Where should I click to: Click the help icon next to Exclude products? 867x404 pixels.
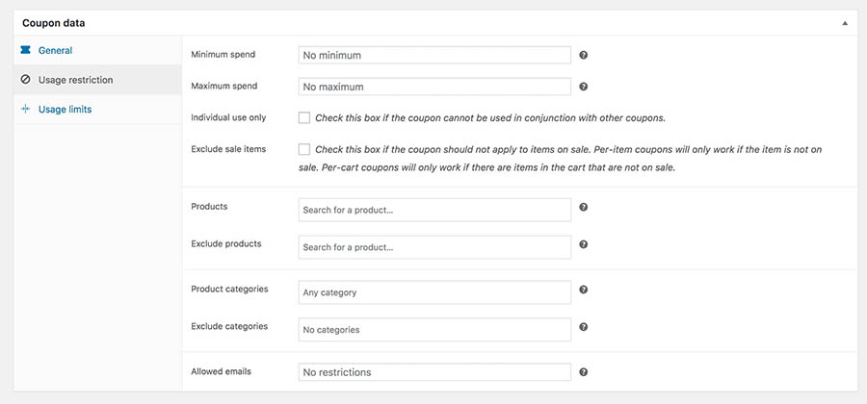(x=584, y=244)
